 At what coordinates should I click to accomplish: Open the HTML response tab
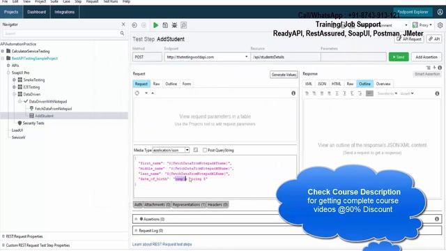(336, 84)
